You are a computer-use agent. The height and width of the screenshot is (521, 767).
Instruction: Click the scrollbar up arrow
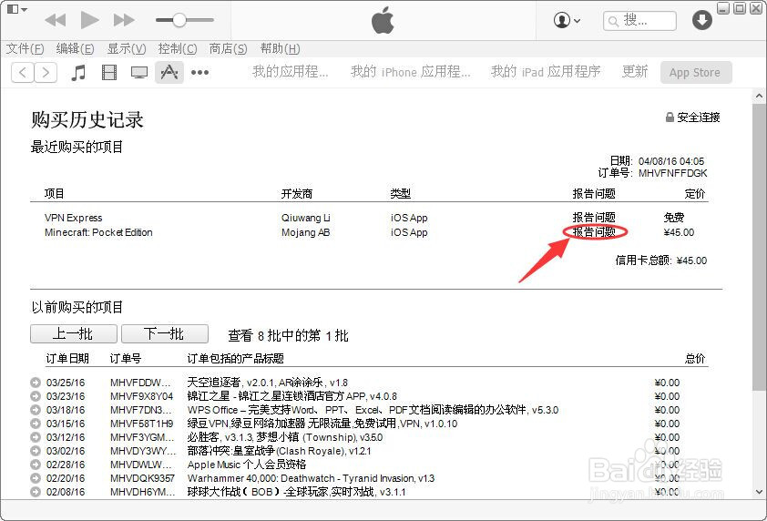tap(759, 96)
